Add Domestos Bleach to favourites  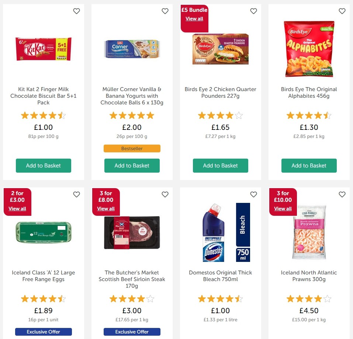253,194
